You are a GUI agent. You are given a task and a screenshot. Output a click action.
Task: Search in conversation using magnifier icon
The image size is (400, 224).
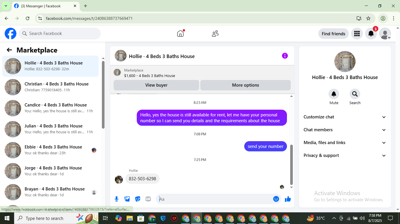tap(355, 94)
